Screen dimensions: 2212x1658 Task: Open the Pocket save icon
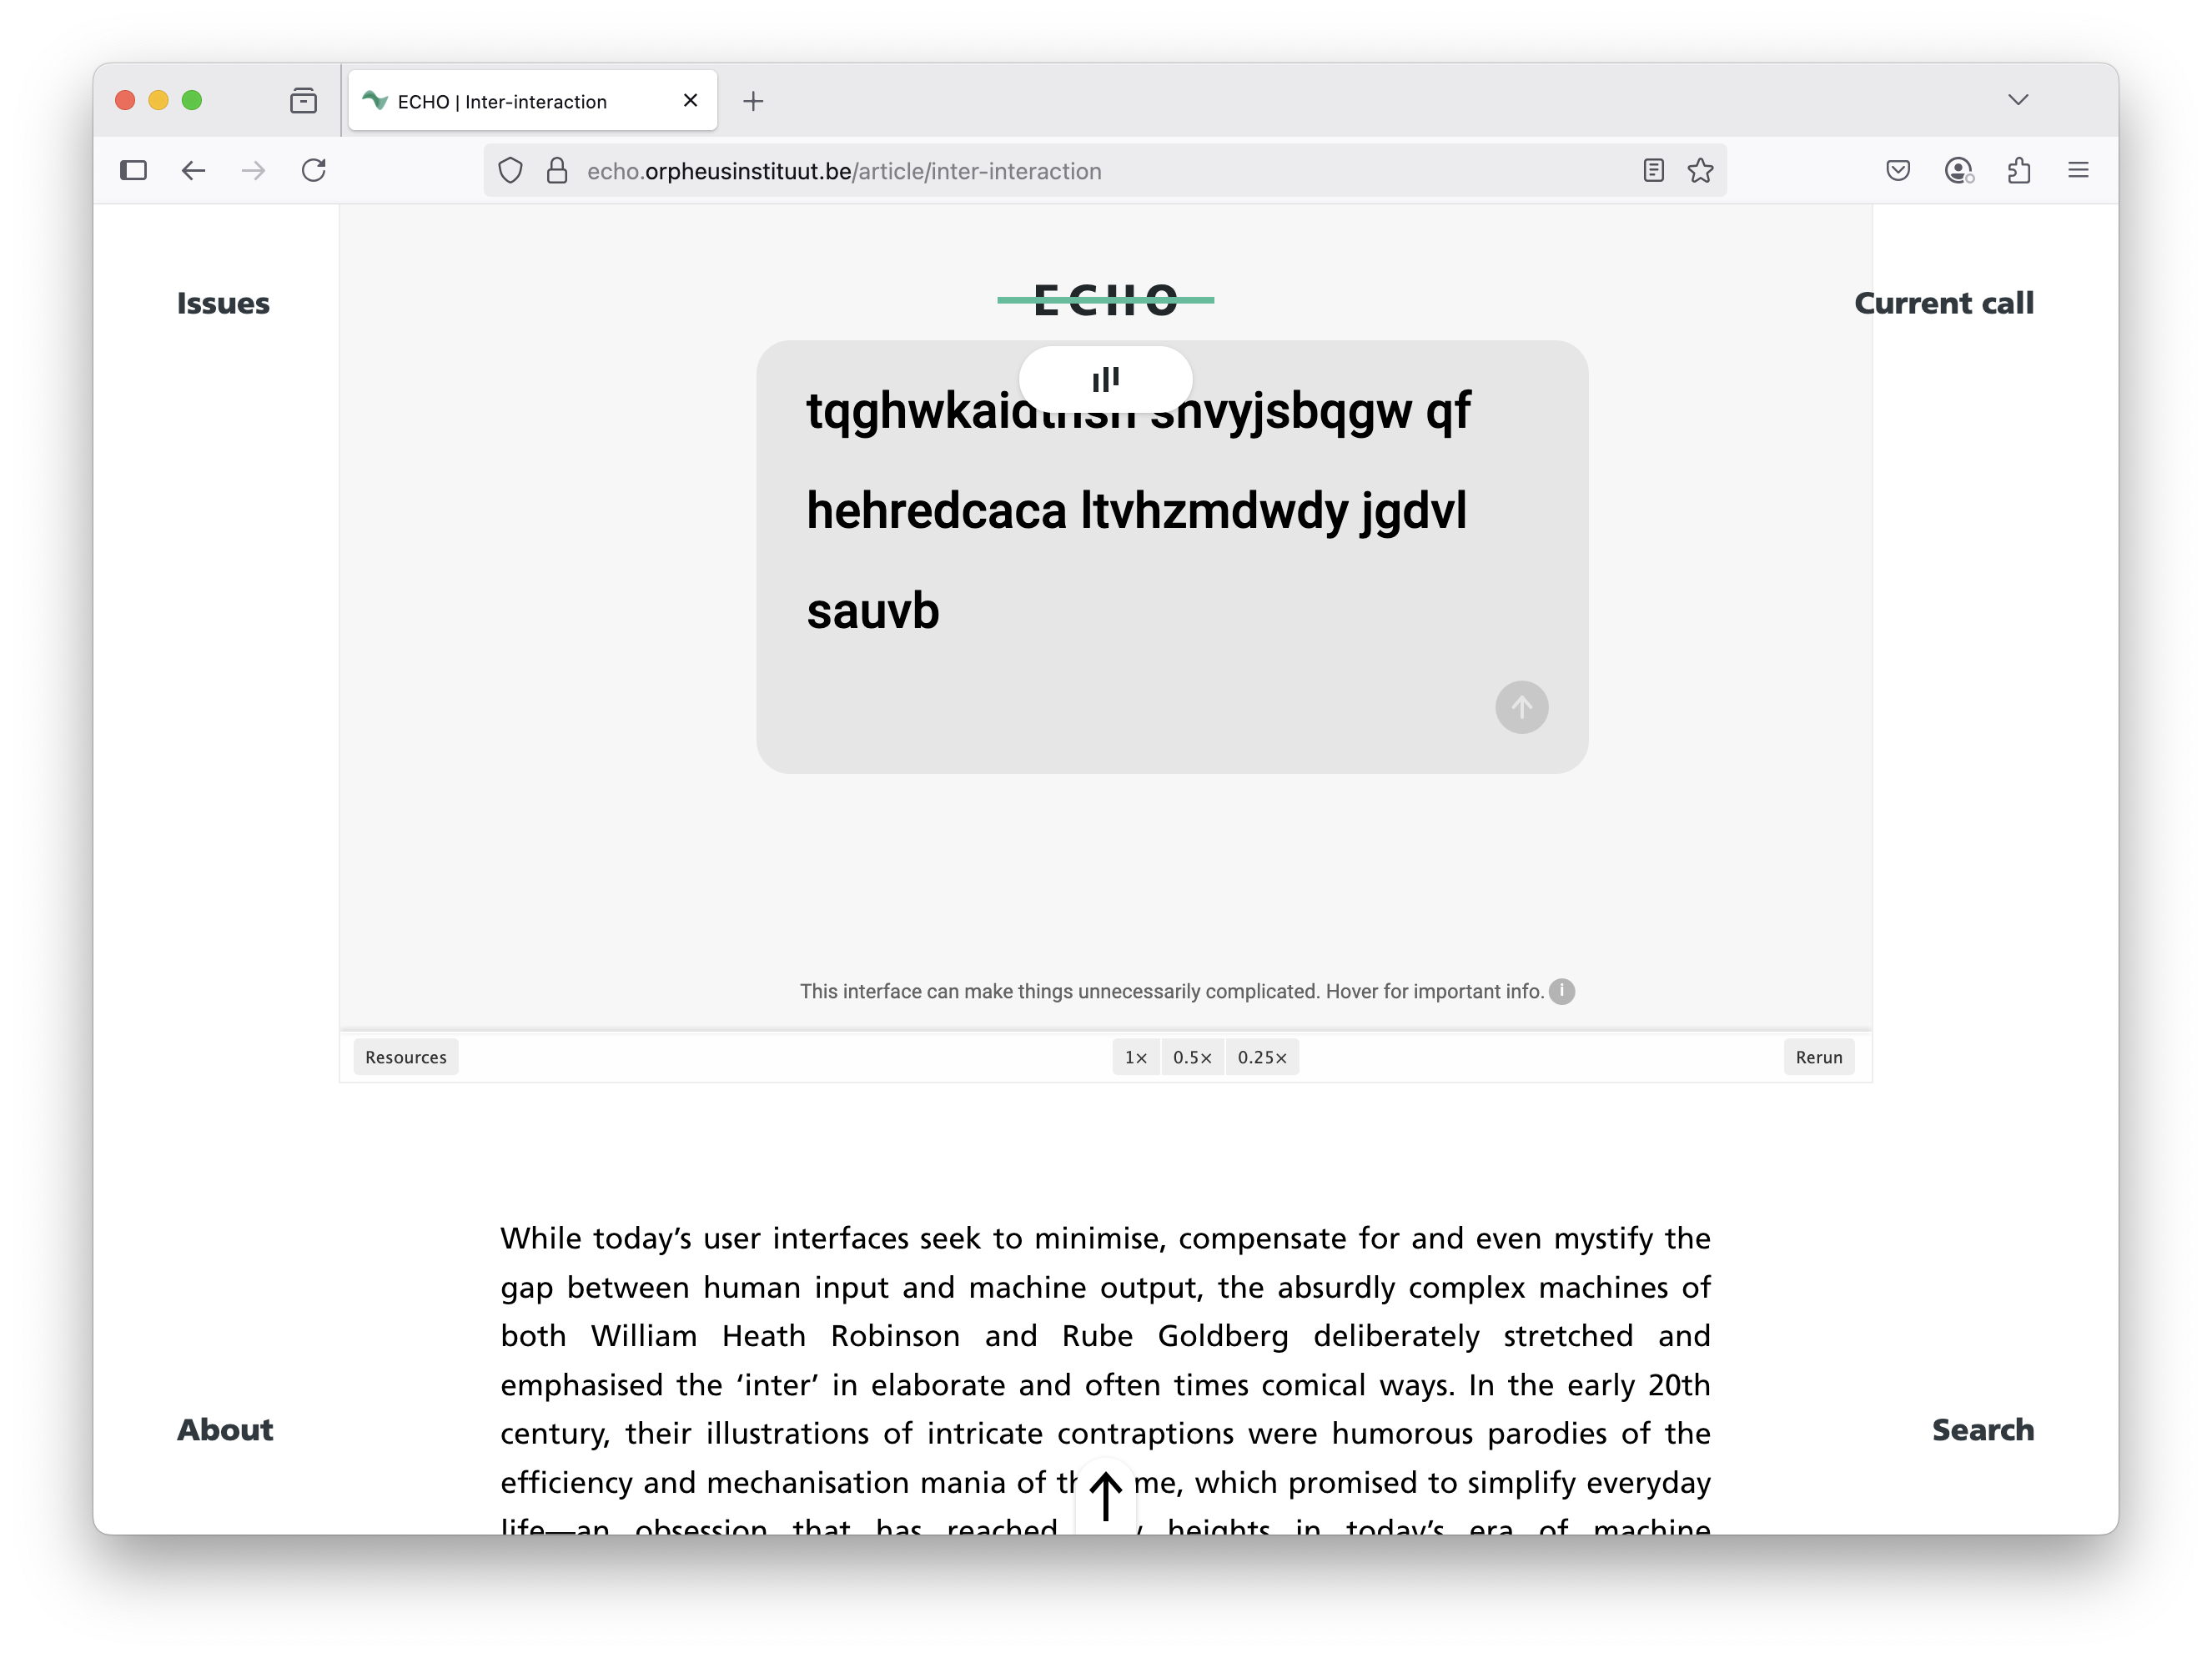[x=1897, y=171]
